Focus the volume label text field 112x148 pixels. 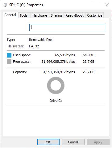[67, 27]
